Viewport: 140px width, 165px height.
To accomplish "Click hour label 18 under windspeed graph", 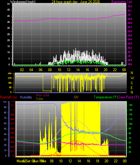I will (x=96, y=70).
